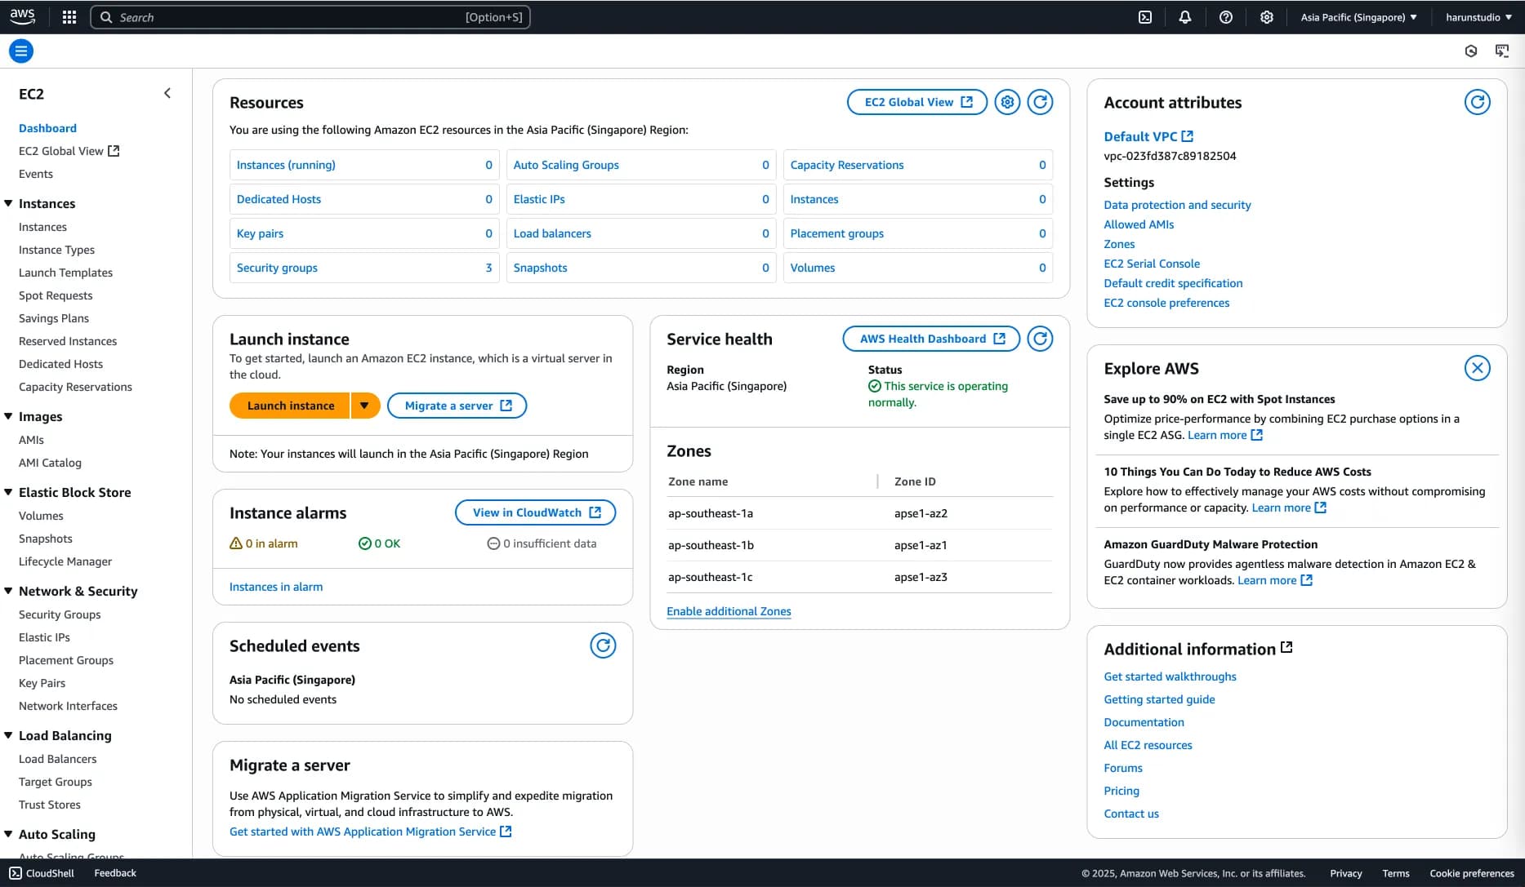This screenshot has height=887, width=1525.
Task: Collapse the Network & Security section
Action: (9, 591)
